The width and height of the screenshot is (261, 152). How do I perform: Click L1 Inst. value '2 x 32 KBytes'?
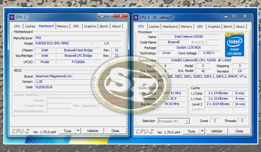(x=218, y=99)
